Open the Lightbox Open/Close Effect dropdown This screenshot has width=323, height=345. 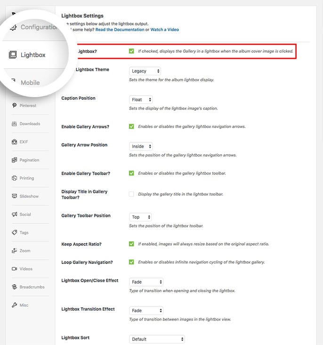146,282
